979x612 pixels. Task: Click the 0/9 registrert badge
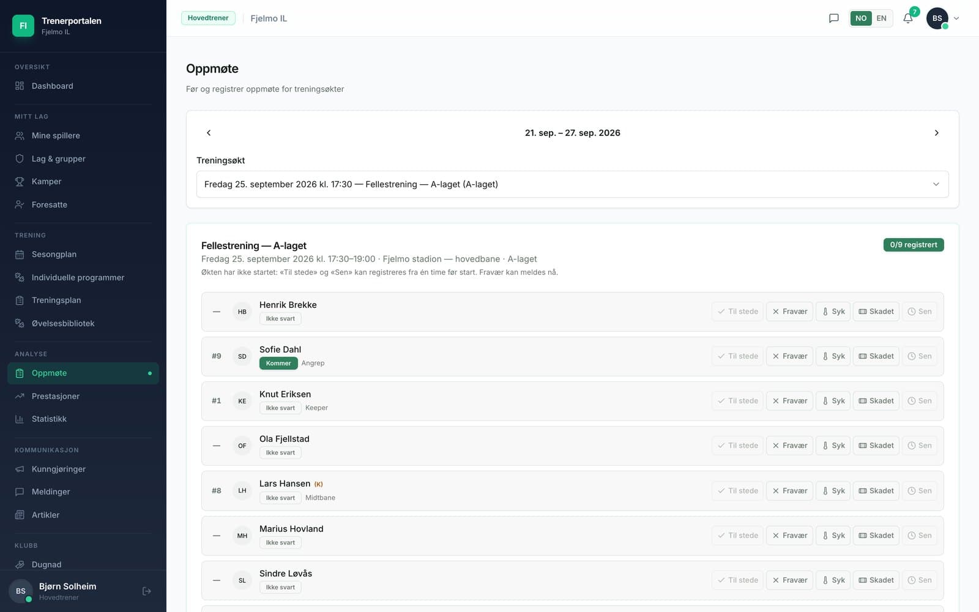click(x=914, y=245)
